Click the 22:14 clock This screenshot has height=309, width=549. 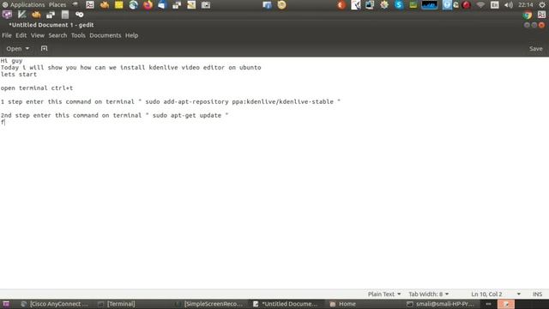[525, 5]
